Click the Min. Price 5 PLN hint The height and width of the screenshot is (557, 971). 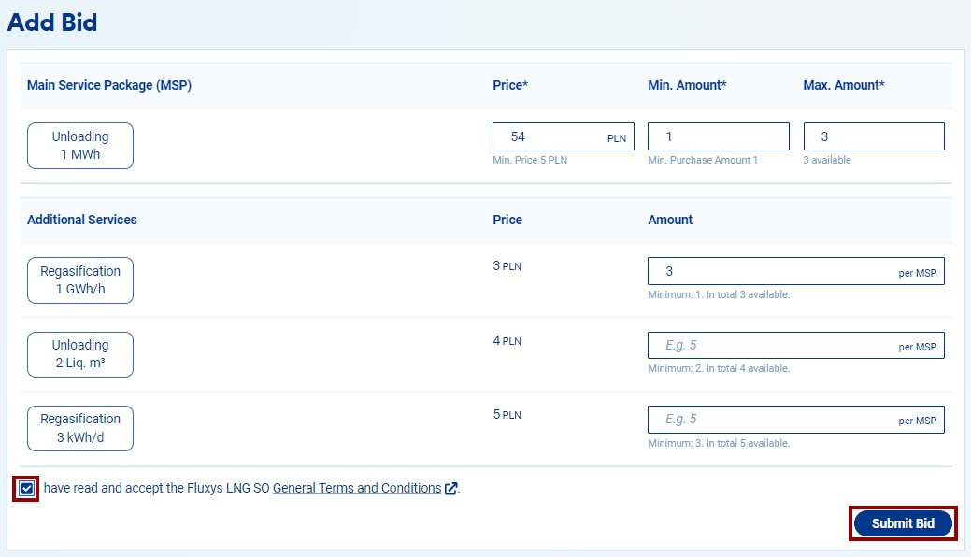tap(530, 161)
